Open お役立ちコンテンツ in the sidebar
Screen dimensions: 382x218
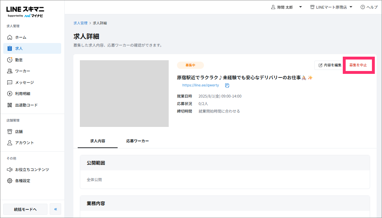coord(32,170)
